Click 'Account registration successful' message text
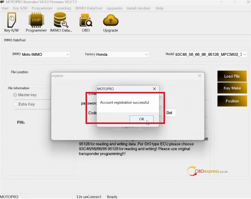This screenshot has width=251, height=199. coord(125,102)
